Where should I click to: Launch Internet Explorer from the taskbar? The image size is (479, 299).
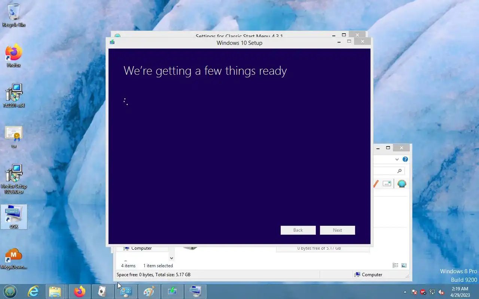[x=33, y=291]
